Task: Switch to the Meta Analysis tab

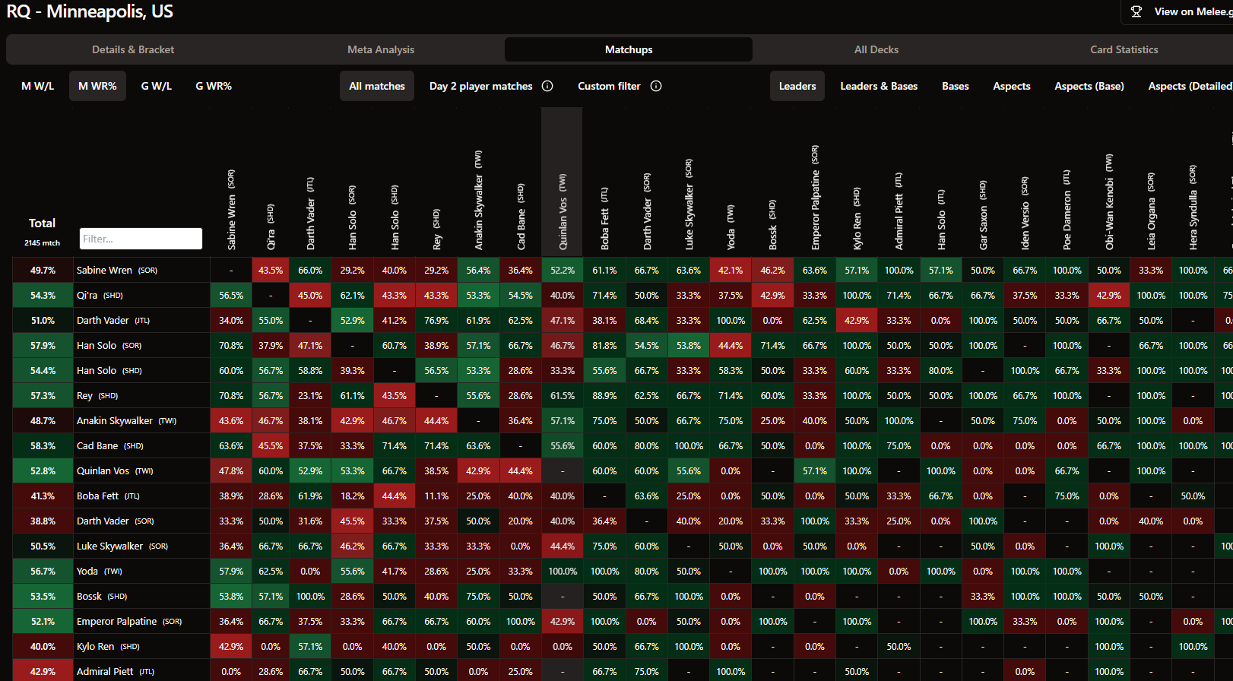Action: tap(381, 49)
